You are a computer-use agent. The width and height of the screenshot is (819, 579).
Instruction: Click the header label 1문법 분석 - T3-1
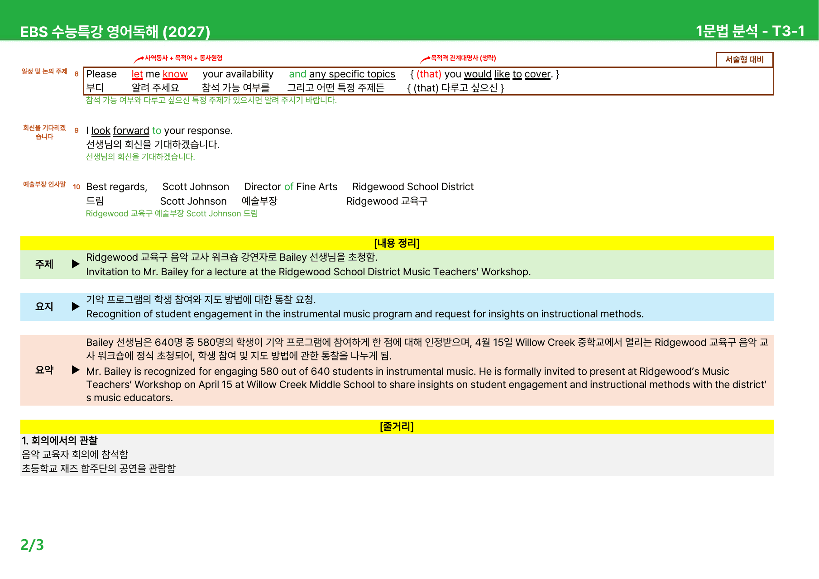[x=750, y=31]
